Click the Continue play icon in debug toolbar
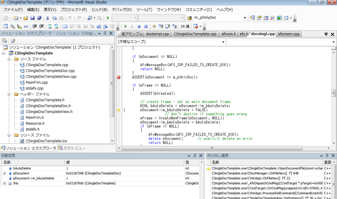 [125, 26]
